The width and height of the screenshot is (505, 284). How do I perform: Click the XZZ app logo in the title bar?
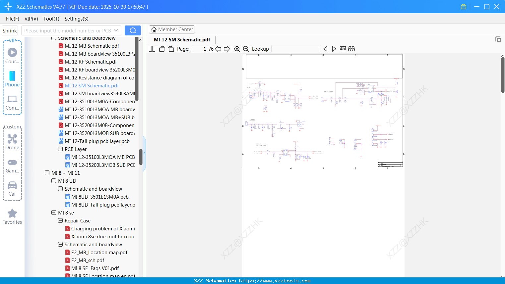pos(8,7)
